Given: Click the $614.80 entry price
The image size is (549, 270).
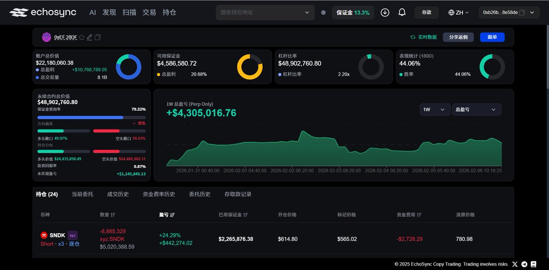Looking at the screenshot, I should (288, 239).
